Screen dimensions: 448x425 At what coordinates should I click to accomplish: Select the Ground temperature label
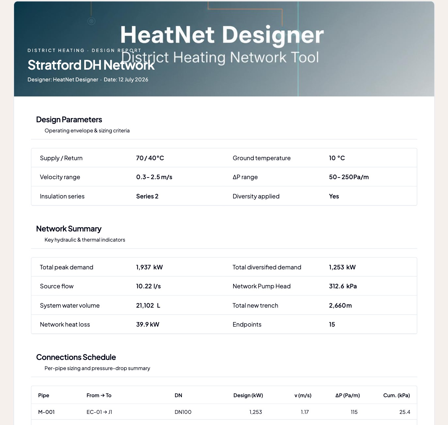pos(262,158)
